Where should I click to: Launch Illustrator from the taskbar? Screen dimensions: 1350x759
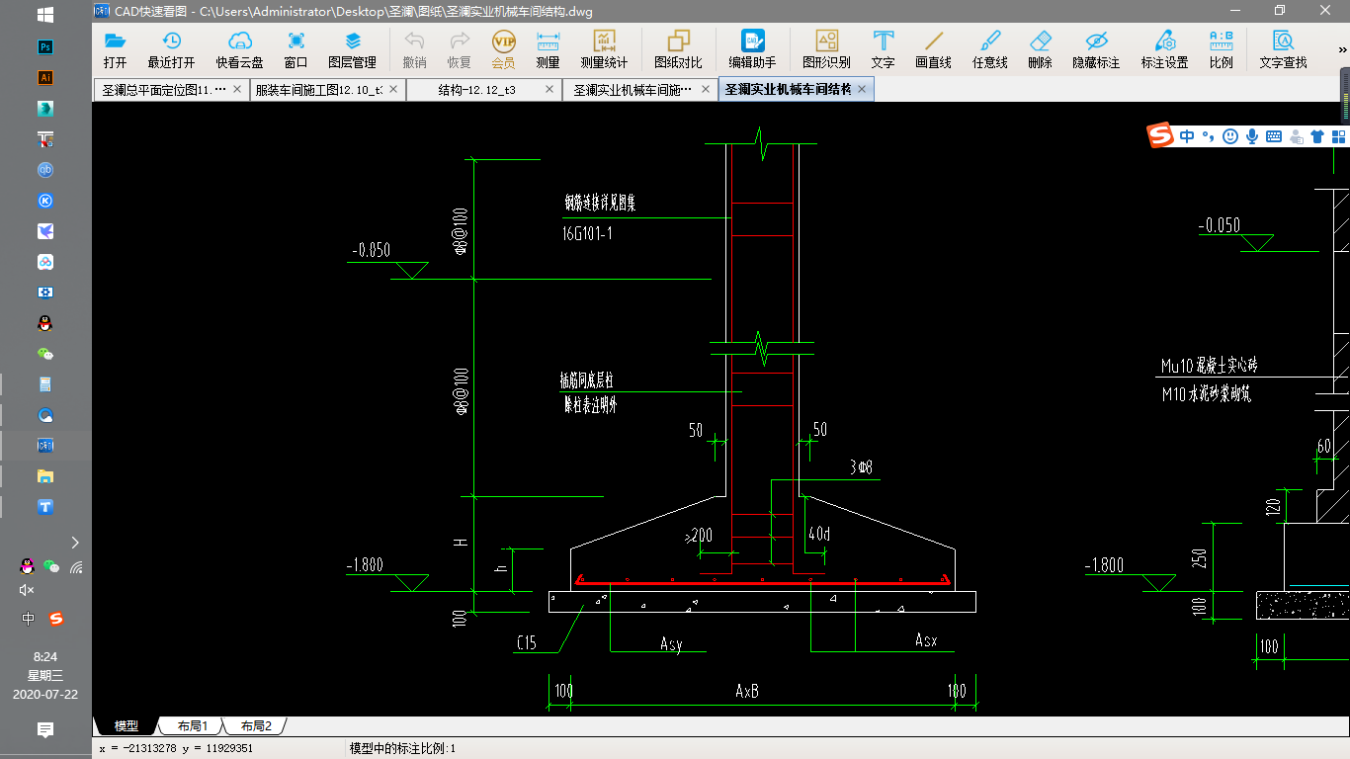tap(44, 77)
